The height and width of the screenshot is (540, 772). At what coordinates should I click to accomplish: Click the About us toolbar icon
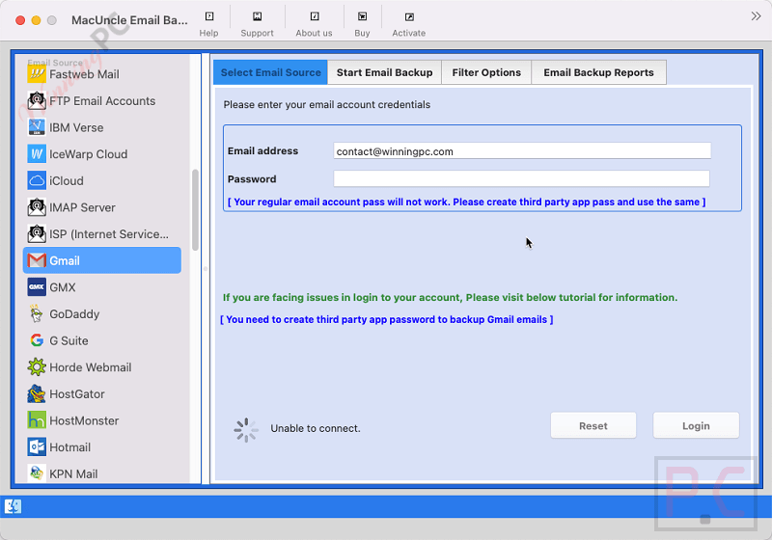pos(315,16)
